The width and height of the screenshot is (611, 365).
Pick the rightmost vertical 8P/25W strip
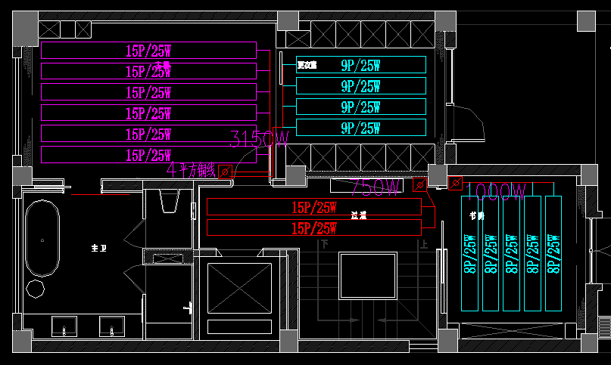[x=553, y=253]
